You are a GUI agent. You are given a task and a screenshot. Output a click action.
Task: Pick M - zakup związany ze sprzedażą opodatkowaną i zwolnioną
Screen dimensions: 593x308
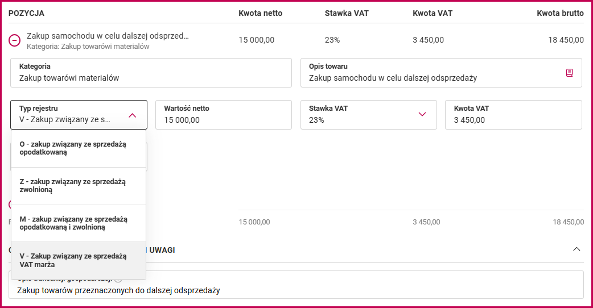[79, 223]
